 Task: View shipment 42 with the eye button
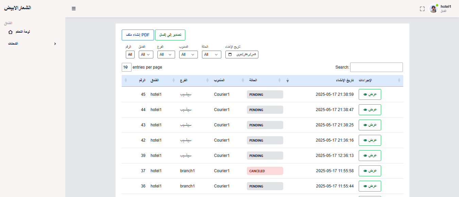click(370, 140)
